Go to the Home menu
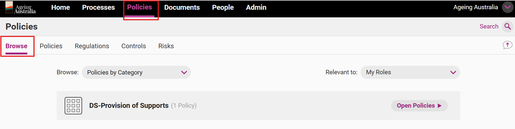515x129 pixels. [x=61, y=8]
